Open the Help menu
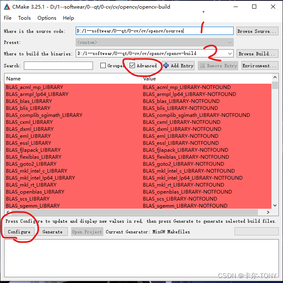This screenshot has width=283, height=283. pos(68,18)
